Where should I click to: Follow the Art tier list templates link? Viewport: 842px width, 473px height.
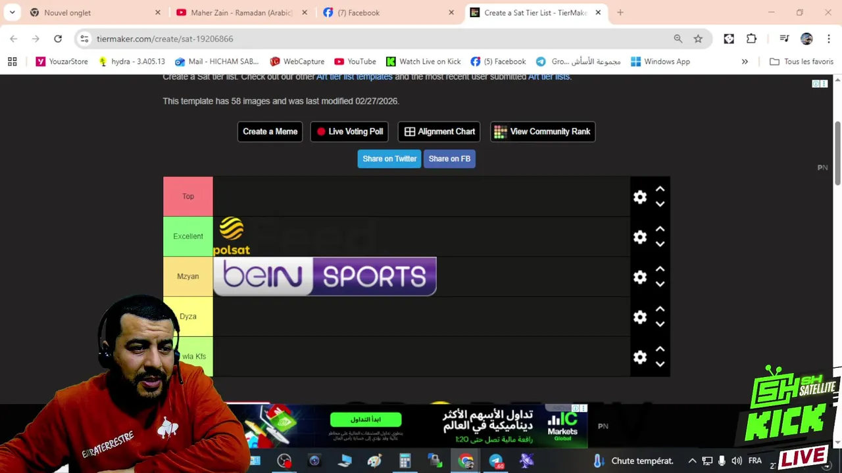pyautogui.click(x=354, y=77)
